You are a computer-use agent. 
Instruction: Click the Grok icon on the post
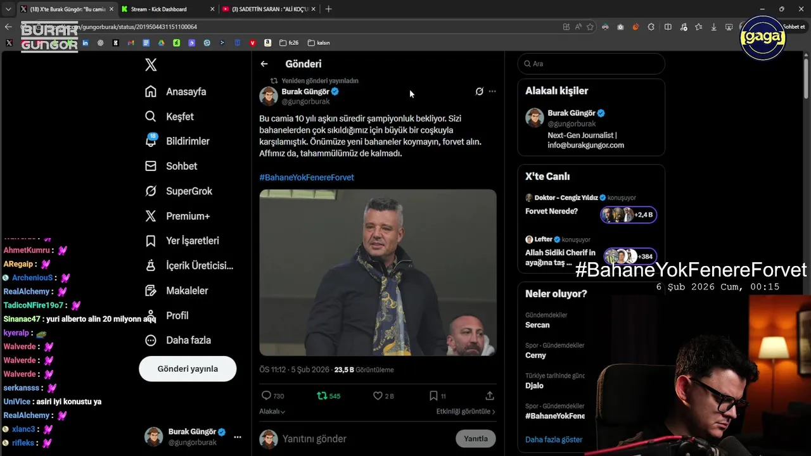[480, 91]
